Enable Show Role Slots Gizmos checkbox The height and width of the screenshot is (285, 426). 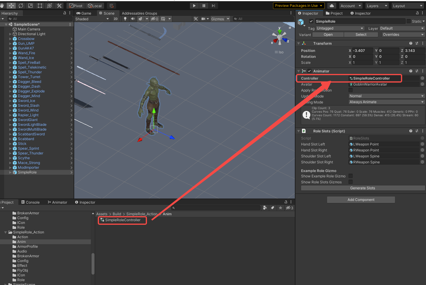click(x=351, y=182)
